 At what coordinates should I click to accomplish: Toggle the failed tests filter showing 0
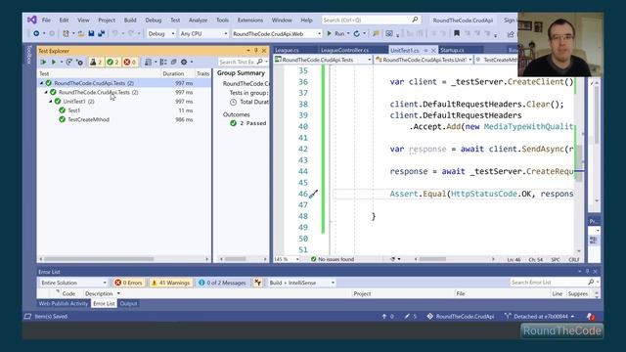click(130, 62)
